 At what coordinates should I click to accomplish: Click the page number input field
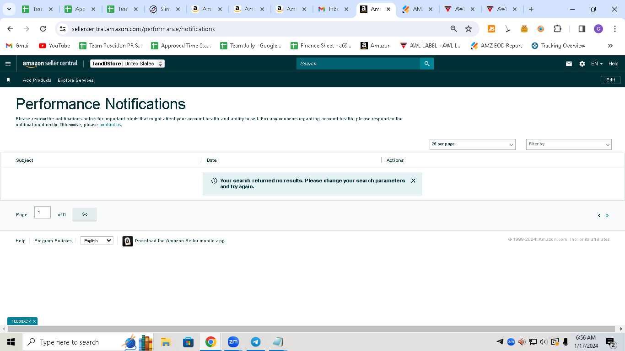pos(43,213)
